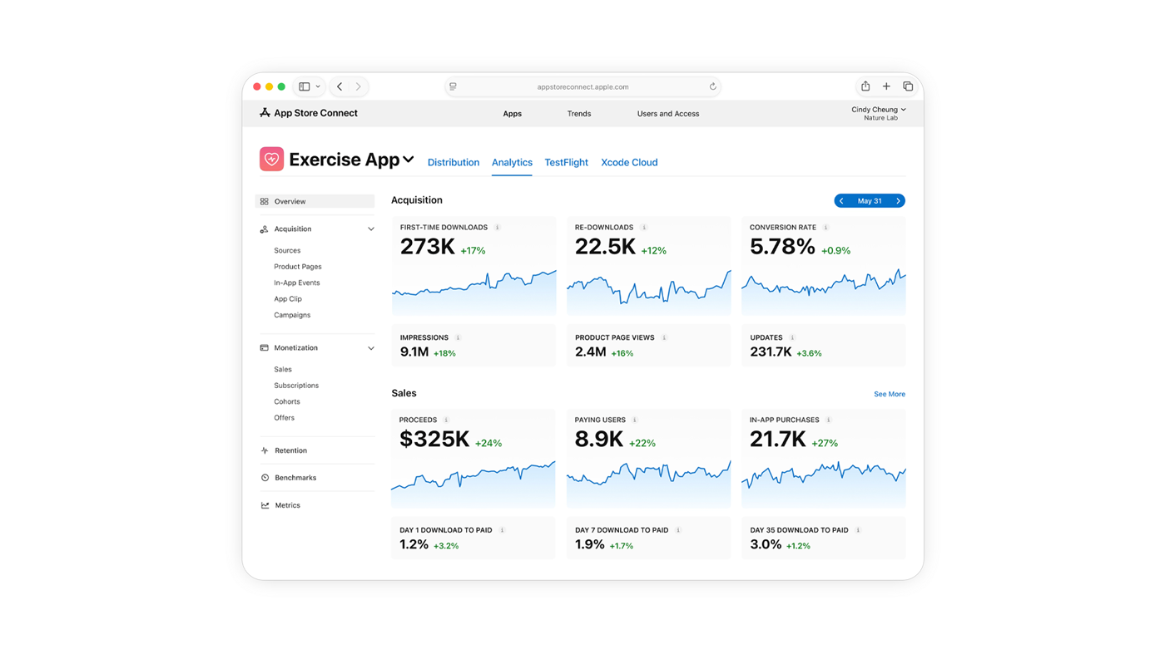Open Users and Access menu item

click(668, 114)
